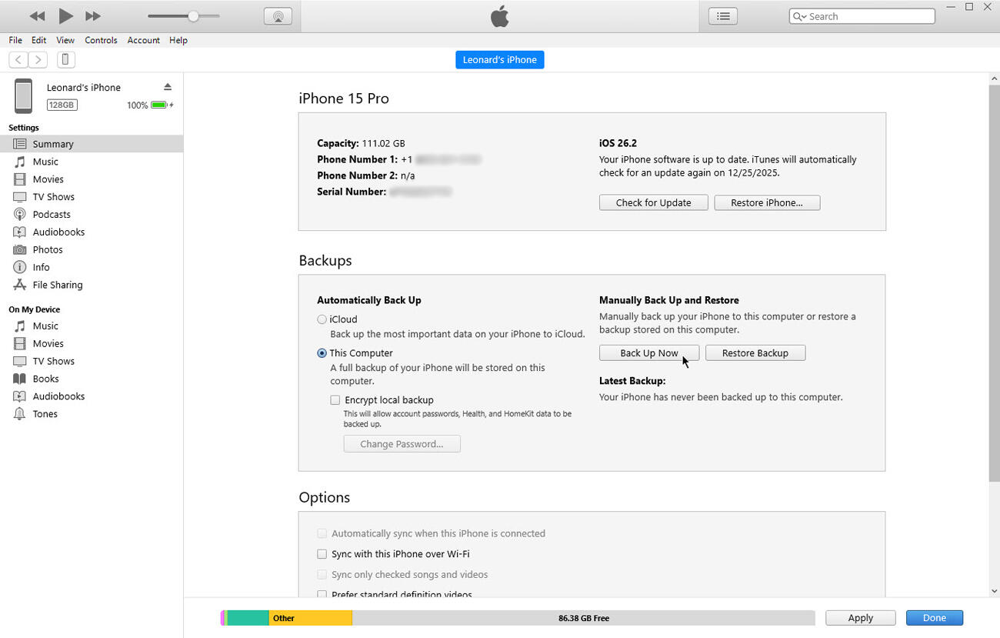
Task: Click the Restore iPhone... button
Action: pyautogui.click(x=766, y=203)
